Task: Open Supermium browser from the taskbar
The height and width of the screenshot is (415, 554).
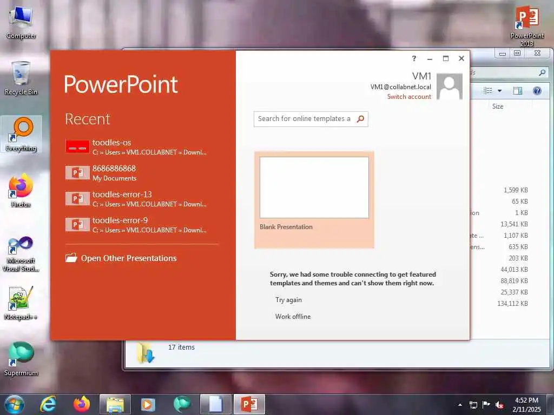Action: click(x=182, y=404)
